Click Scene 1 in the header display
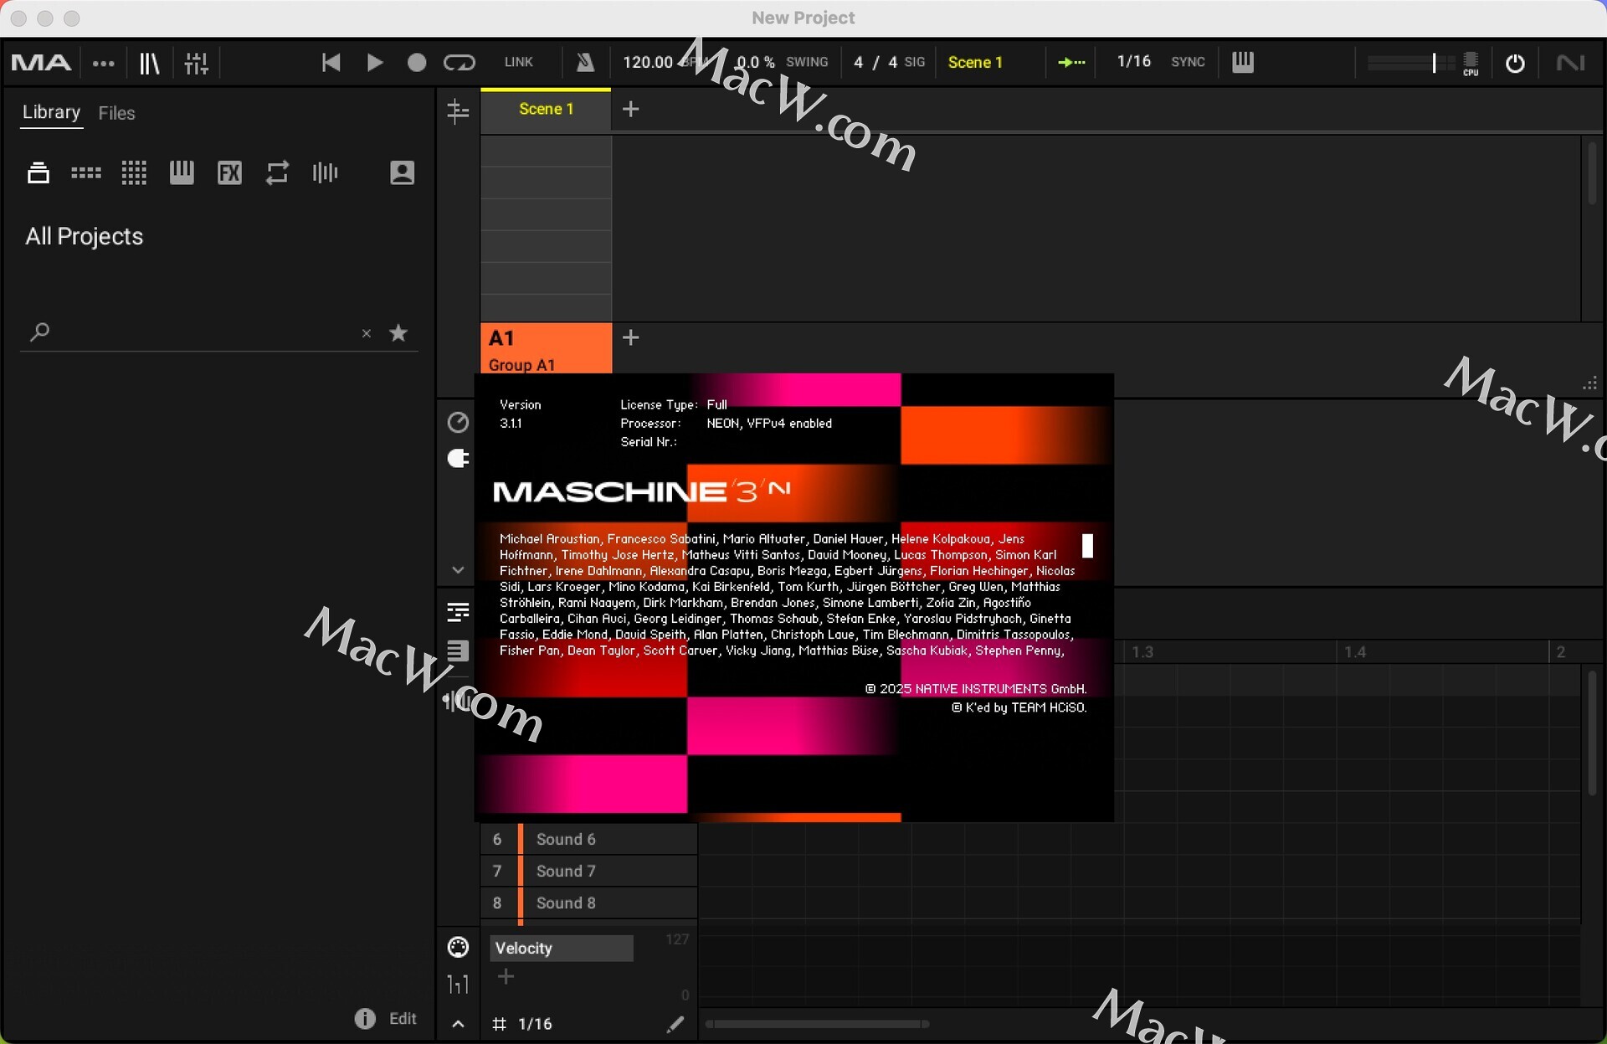This screenshot has width=1607, height=1044. pos(975,62)
